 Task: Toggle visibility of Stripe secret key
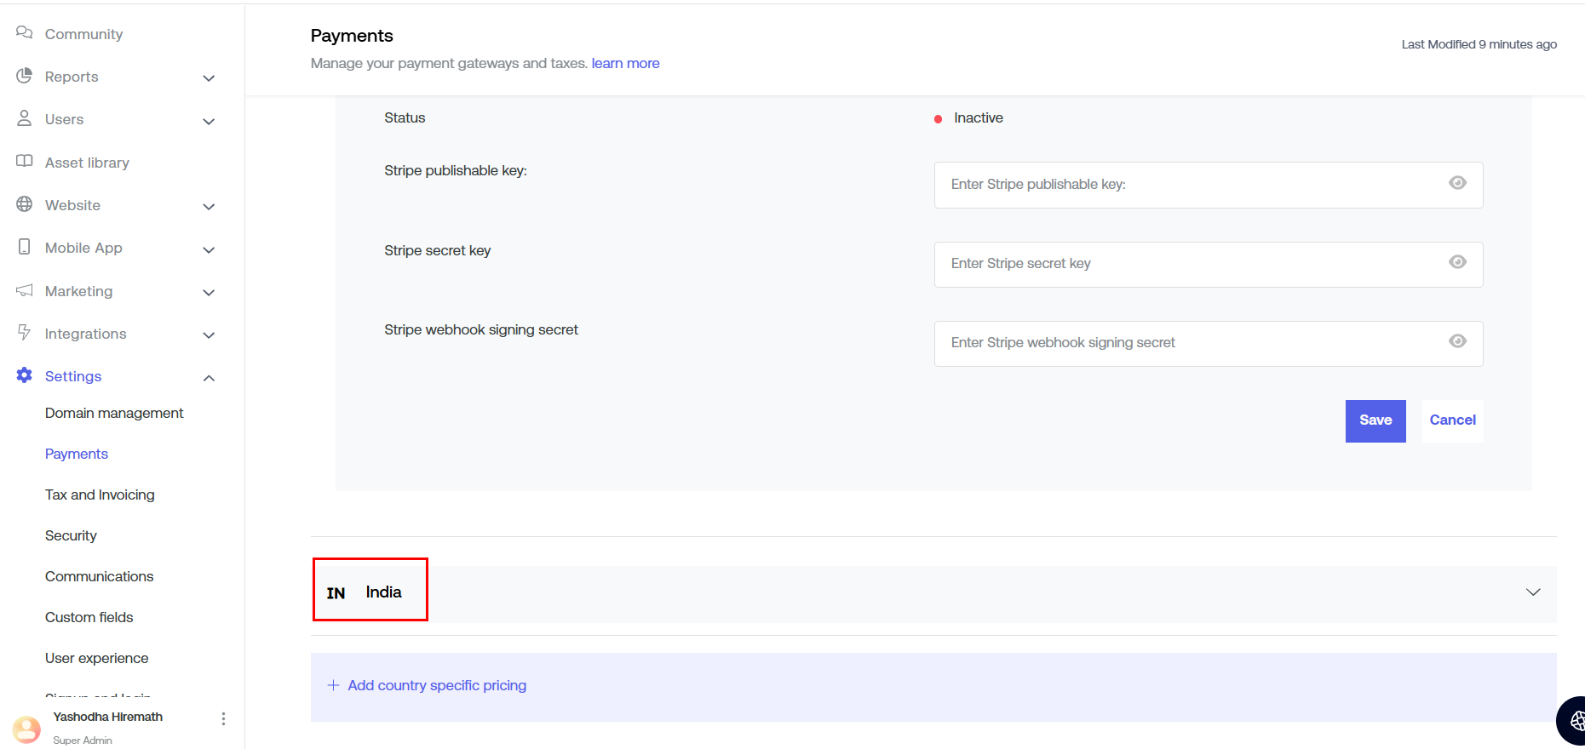1457,262
